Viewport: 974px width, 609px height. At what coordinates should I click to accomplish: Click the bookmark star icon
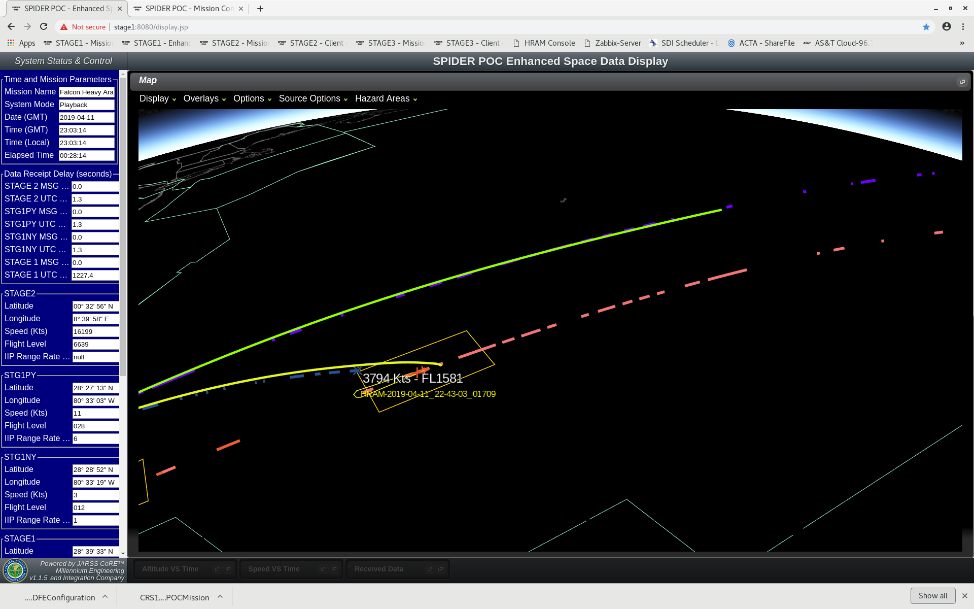tap(926, 27)
